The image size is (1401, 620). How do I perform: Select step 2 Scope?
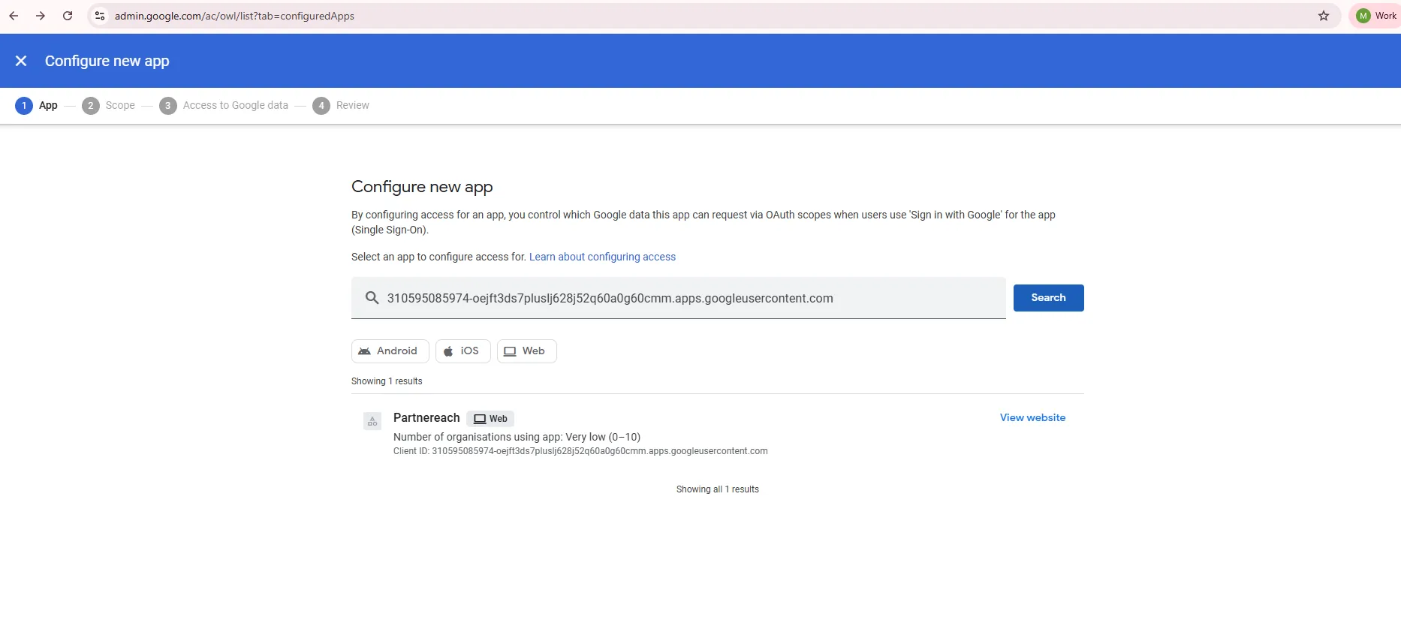[x=109, y=106]
